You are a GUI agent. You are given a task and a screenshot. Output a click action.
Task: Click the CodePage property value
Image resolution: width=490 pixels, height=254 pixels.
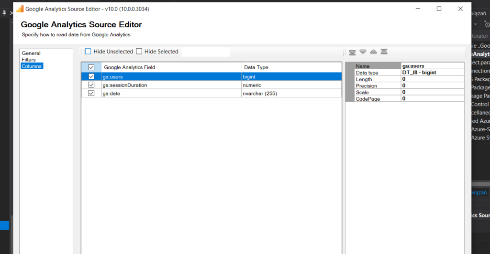pyautogui.click(x=433, y=99)
